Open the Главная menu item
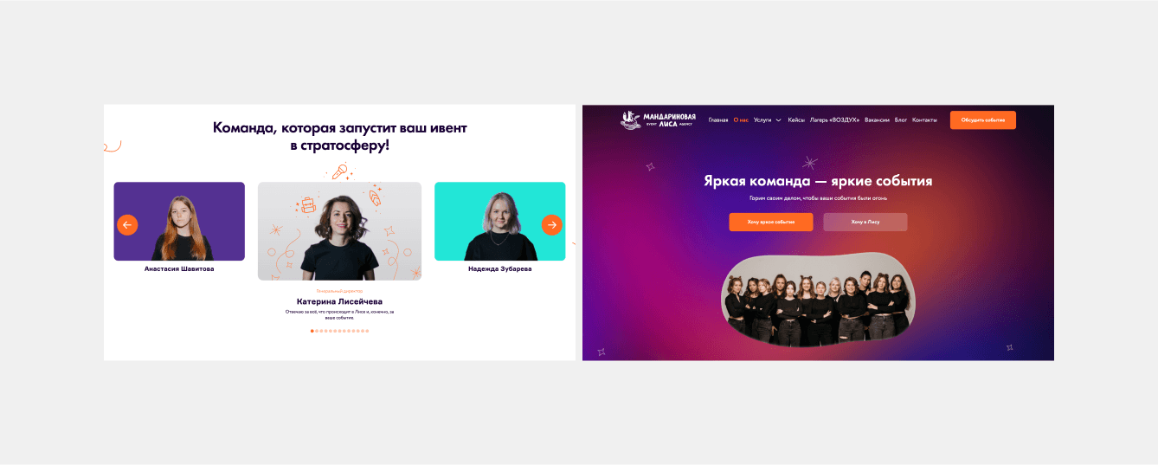The height and width of the screenshot is (465, 1158). tap(718, 120)
